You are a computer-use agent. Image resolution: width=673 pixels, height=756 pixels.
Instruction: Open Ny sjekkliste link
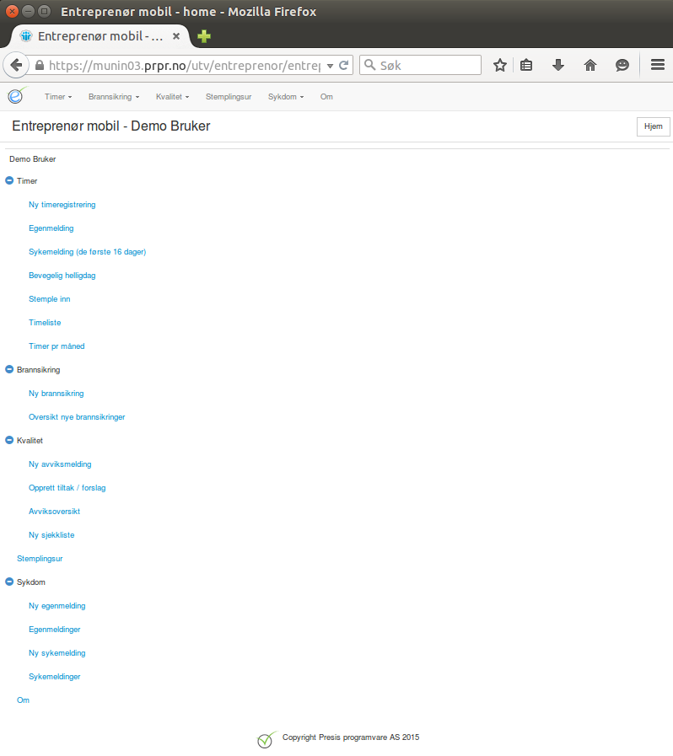pyautogui.click(x=51, y=535)
